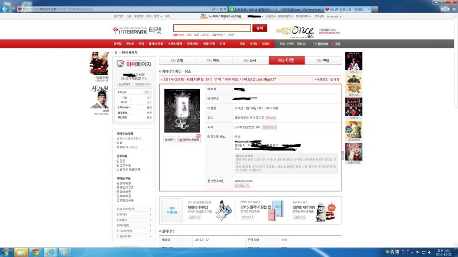Open Google Chrome from the taskbar
Screen dimensions: 458x257
tap(35, 252)
